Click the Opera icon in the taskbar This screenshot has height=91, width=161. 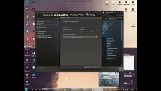pos(36,90)
